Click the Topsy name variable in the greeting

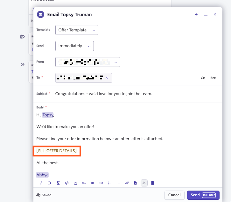[48, 115]
